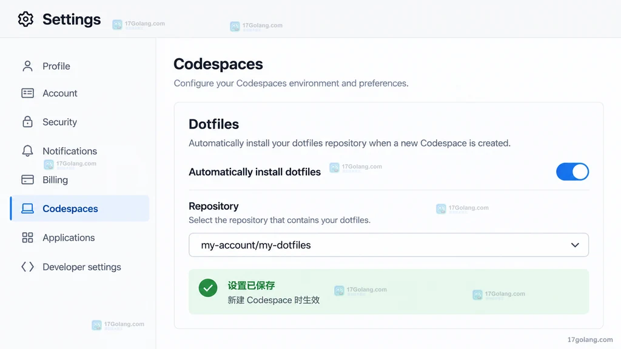Click the Settings gear icon
Image resolution: width=621 pixels, height=349 pixels.
25,19
